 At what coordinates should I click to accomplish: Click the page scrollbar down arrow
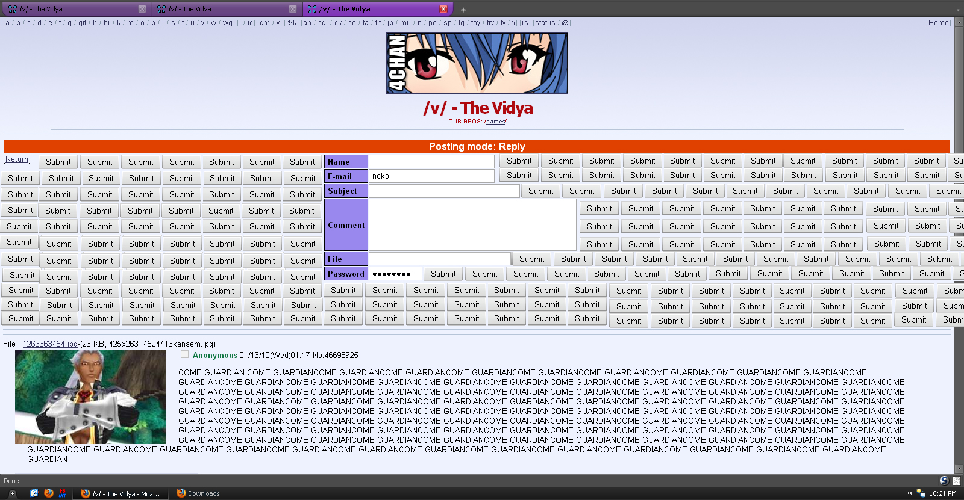click(x=959, y=469)
